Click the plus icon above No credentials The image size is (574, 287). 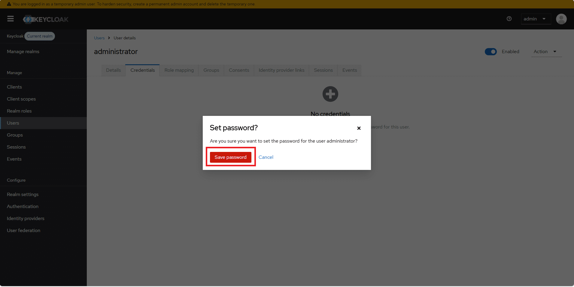330,94
